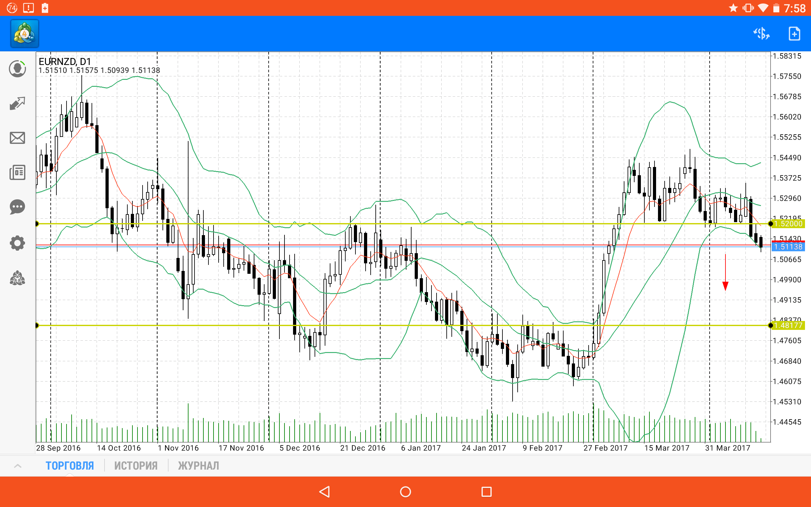Image resolution: width=811 pixels, height=507 pixels.
Task: Open the mailbox envelope icon
Action: pyautogui.click(x=17, y=138)
